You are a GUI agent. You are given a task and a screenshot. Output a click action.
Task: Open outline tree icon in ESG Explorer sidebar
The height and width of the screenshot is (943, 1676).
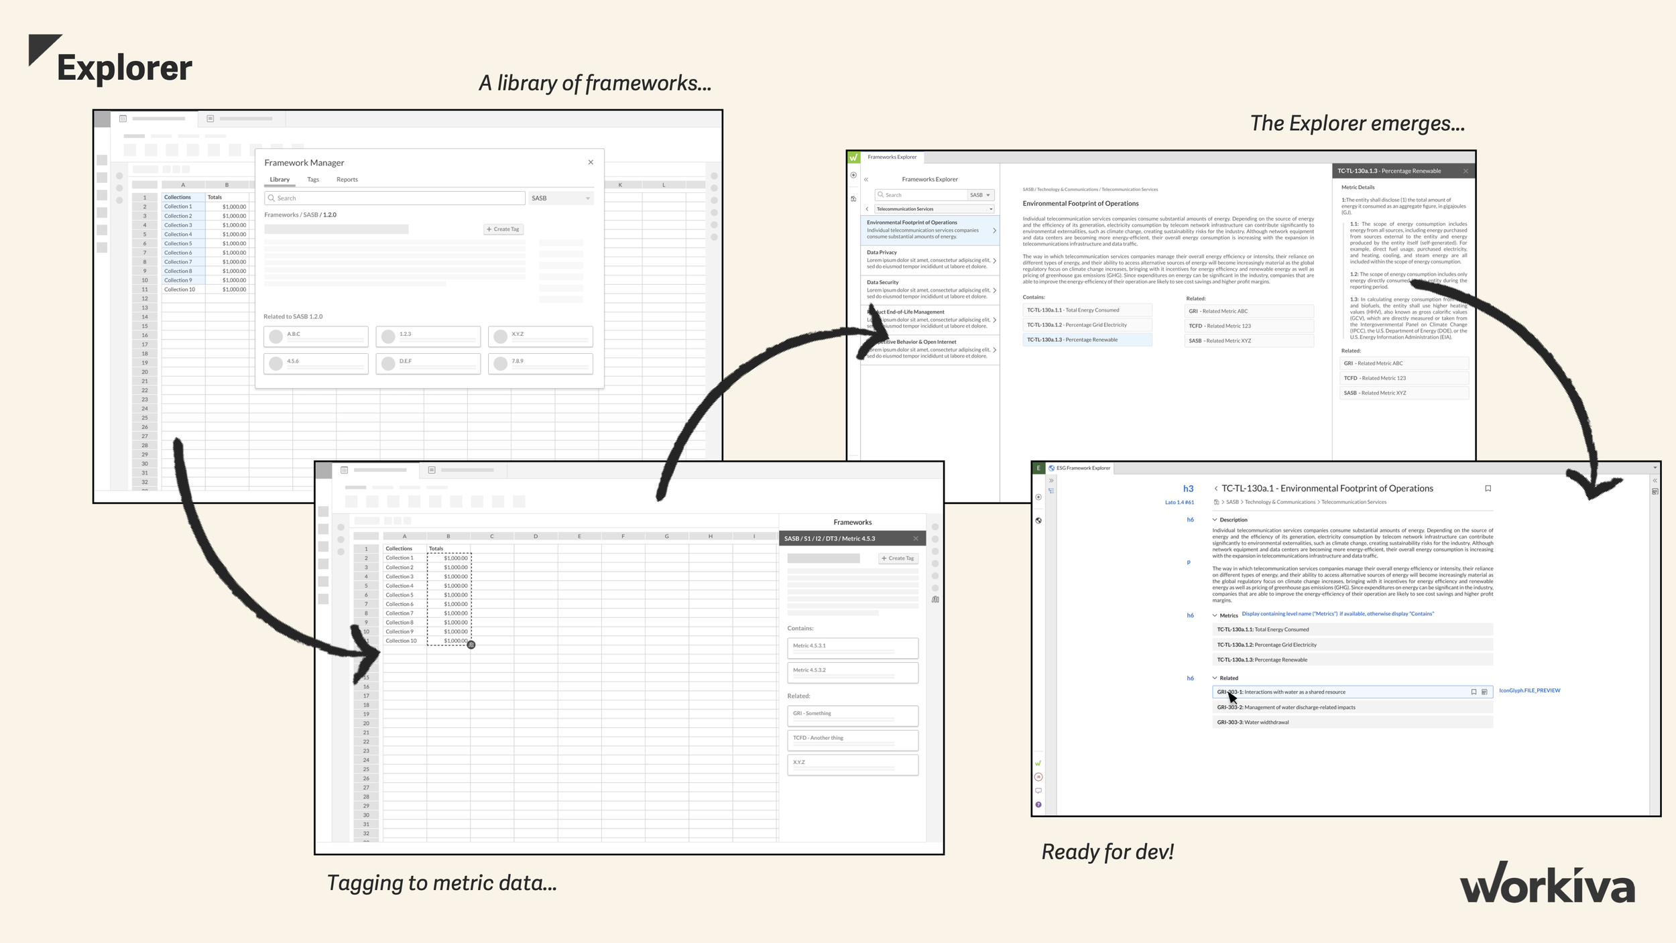tap(1051, 491)
